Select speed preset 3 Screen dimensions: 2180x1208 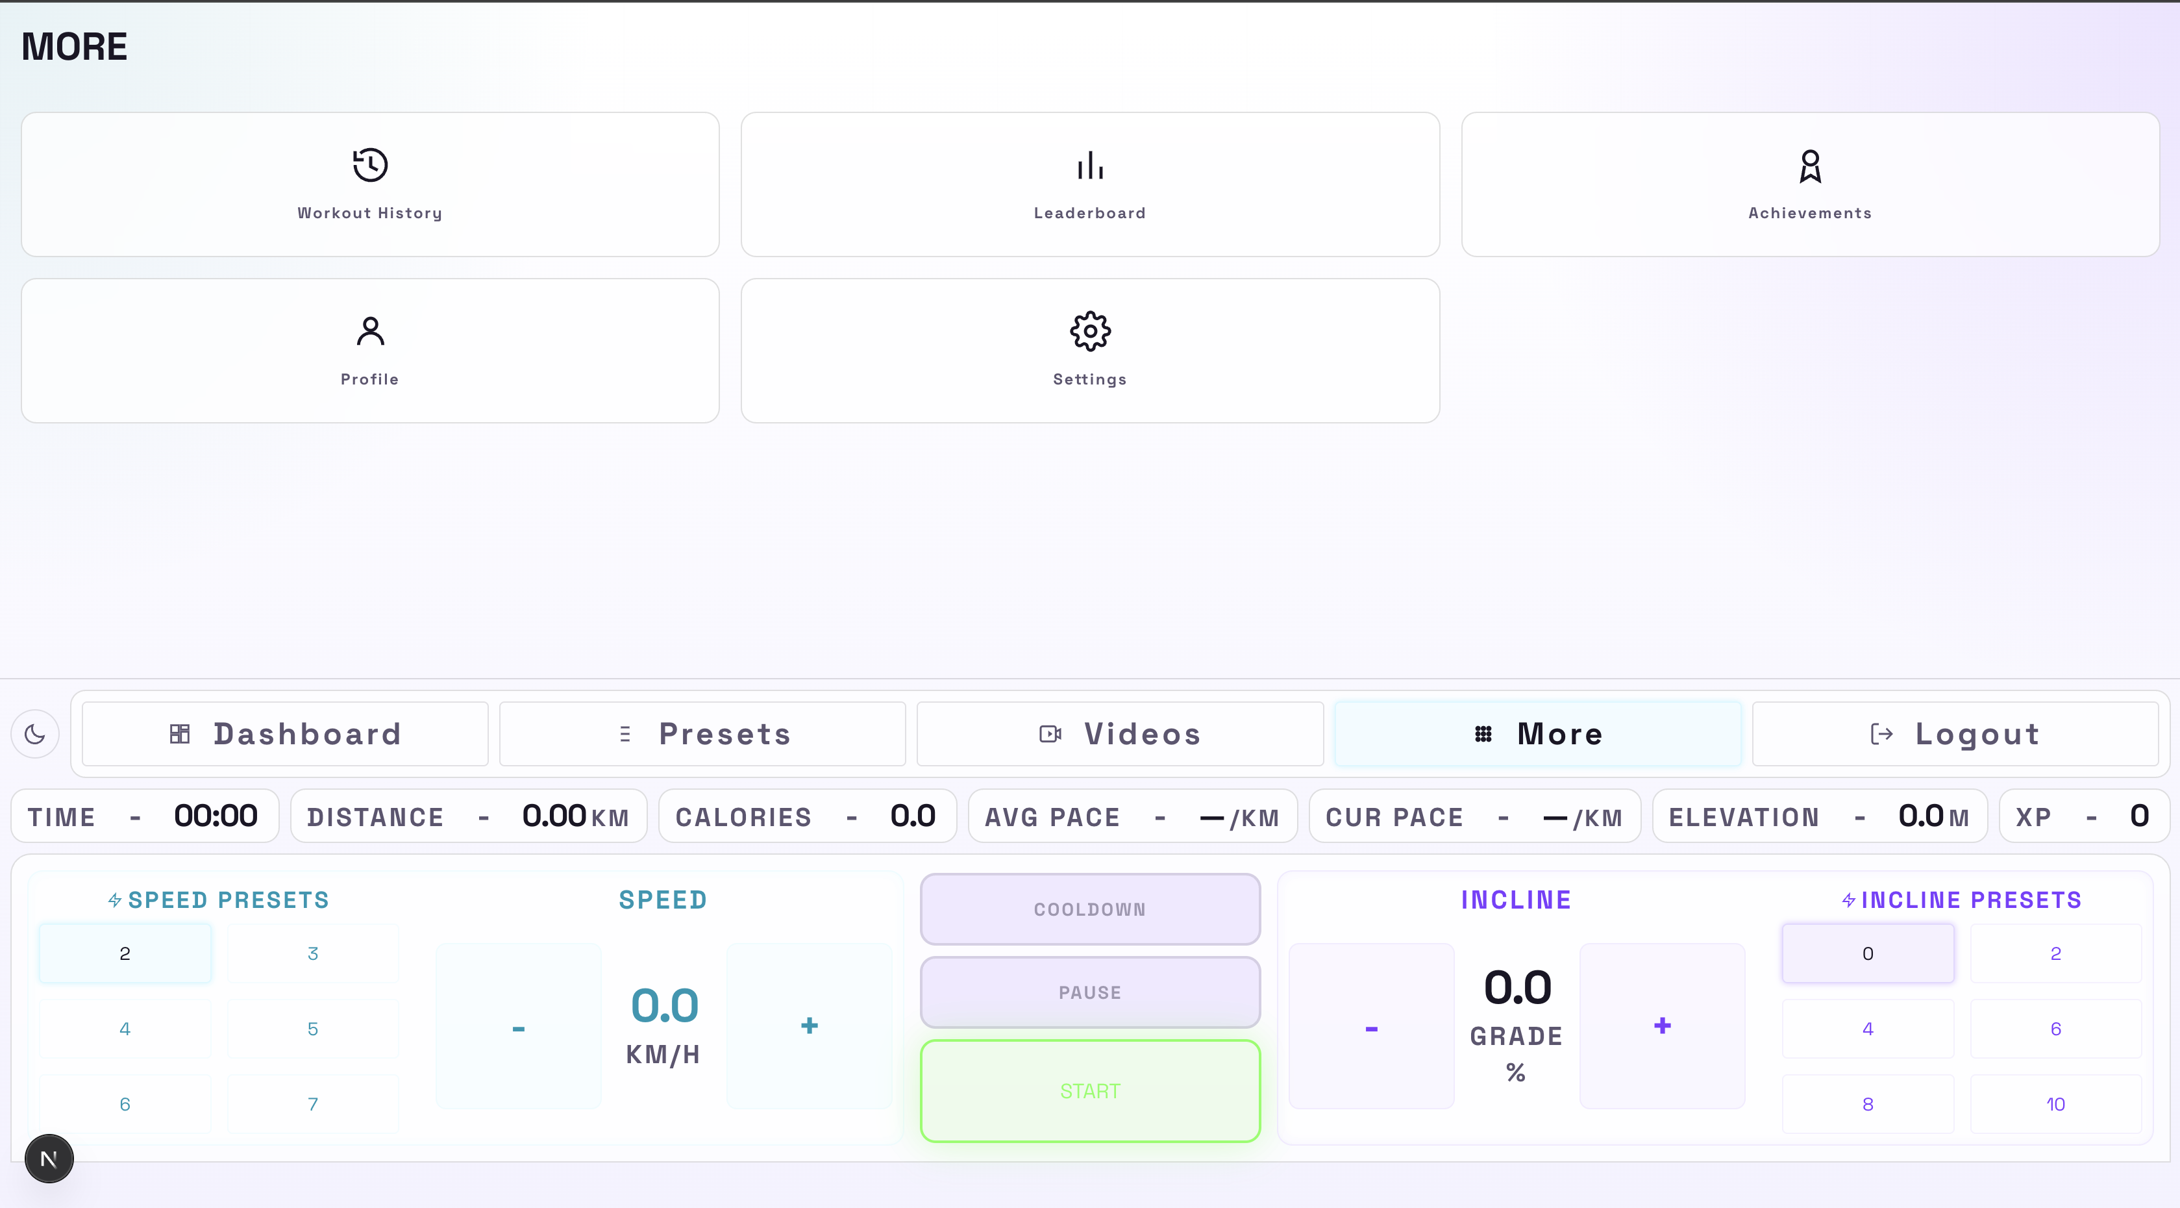coord(312,953)
